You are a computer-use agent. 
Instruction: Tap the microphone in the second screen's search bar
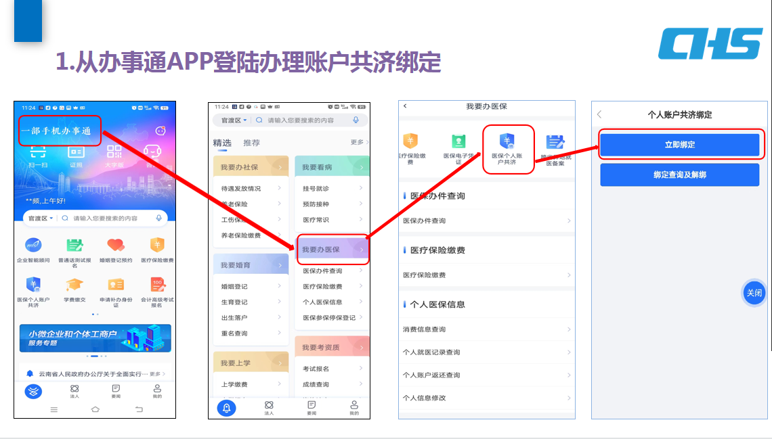point(356,120)
